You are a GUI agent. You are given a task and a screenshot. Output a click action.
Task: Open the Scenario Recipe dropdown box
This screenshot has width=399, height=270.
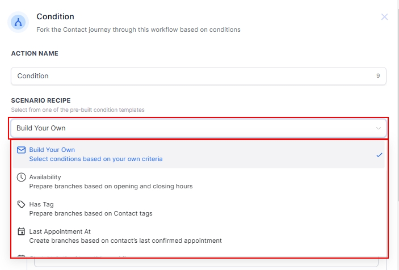pyautogui.click(x=193, y=128)
